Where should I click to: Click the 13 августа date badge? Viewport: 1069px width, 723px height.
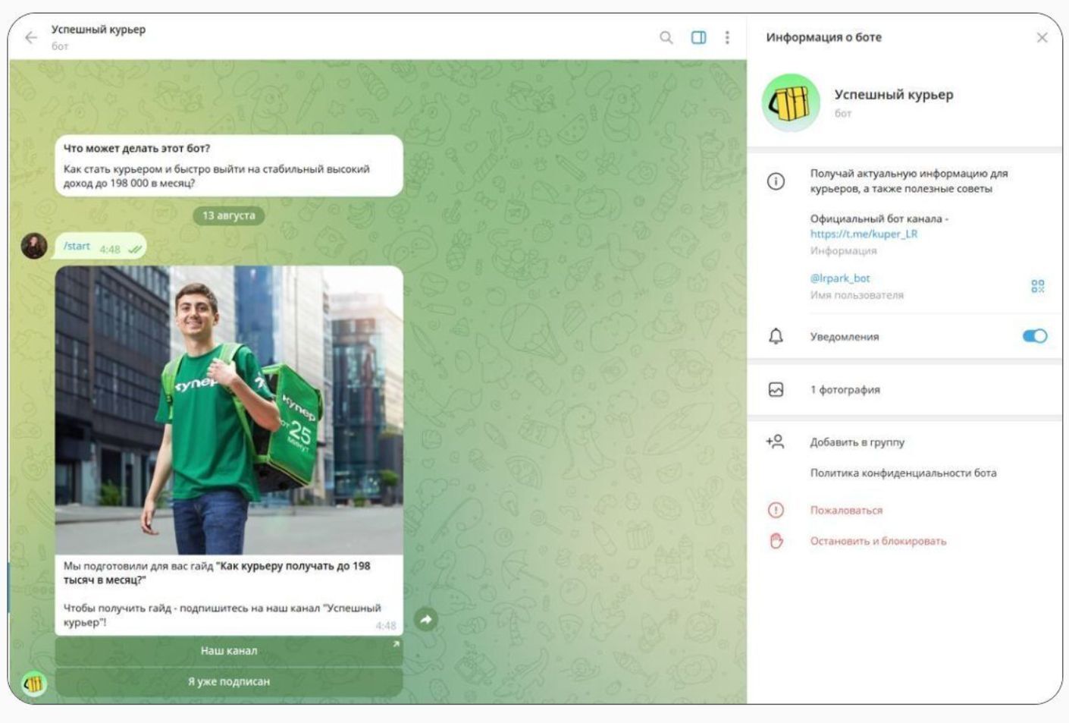[229, 215]
